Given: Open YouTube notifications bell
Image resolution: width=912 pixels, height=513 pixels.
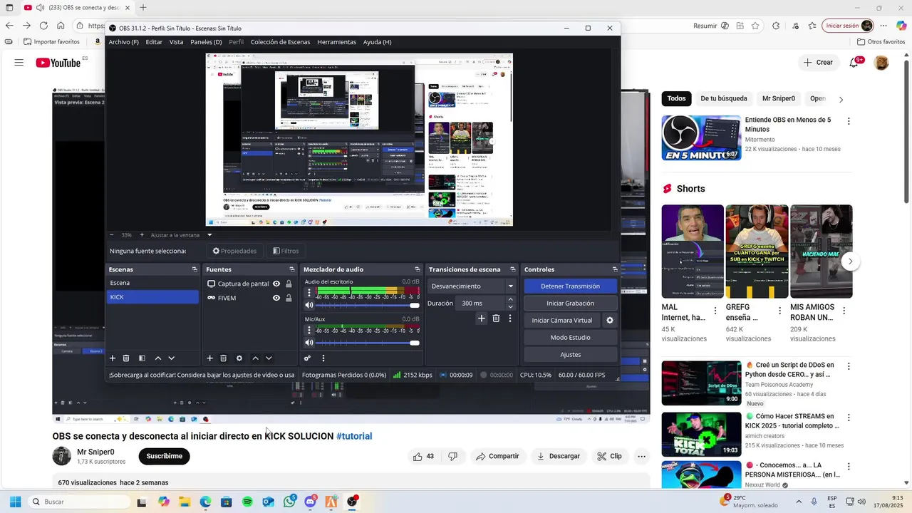Looking at the screenshot, I should (854, 63).
